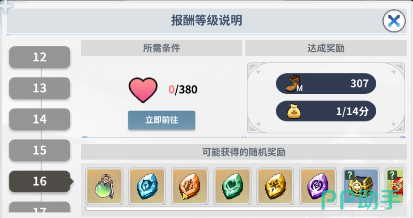Select the yellow gem reward
Screen dimensions: 413x218
point(275,186)
